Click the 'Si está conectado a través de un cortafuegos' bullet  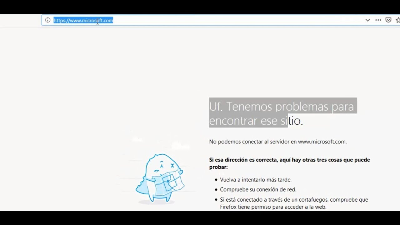pyautogui.click(x=294, y=203)
